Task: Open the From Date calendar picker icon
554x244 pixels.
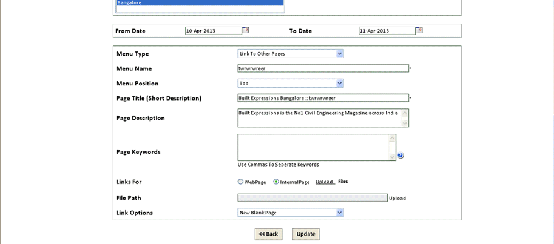Action: [x=246, y=30]
